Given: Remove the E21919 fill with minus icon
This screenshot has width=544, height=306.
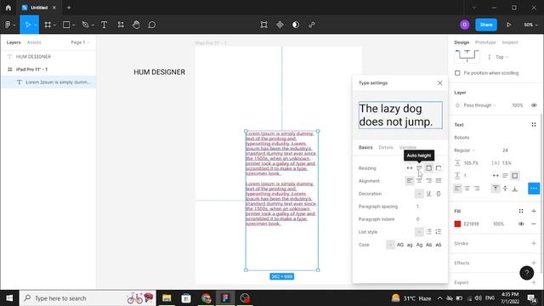Looking at the screenshot, I should [x=534, y=224].
